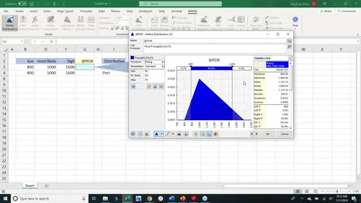Viewport: 361px width, 203px height.
Task: Toggle the AutoSave switch
Action: point(22,4)
